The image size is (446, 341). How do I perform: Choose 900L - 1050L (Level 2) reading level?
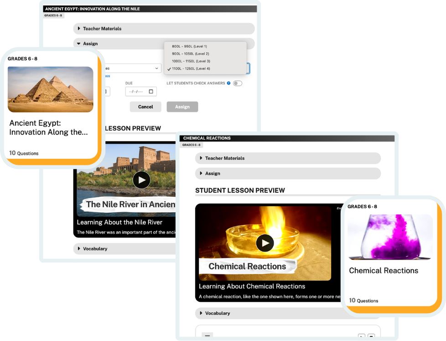tap(190, 54)
